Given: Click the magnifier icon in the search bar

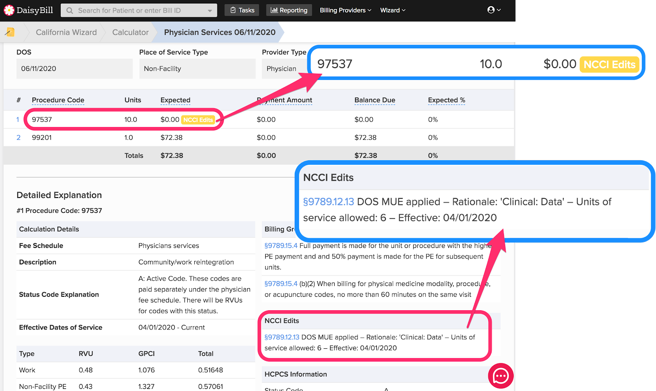Looking at the screenshot, I should (x=70, y=10).
